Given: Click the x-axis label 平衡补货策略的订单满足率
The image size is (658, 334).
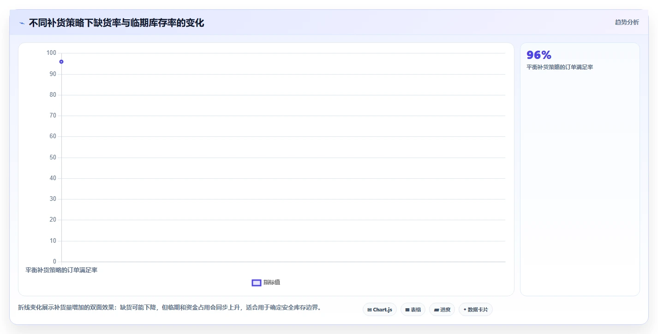Looking at the screenshot, I should tap(61, 270).
